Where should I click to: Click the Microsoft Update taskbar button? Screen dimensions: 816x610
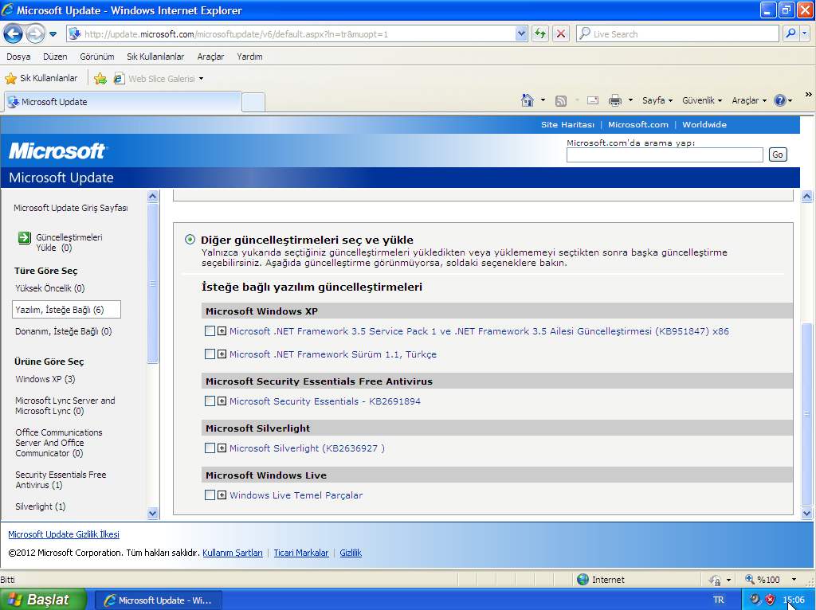(159, 600)
